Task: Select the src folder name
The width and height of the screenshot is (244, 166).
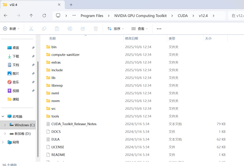Action: [54, 109]
